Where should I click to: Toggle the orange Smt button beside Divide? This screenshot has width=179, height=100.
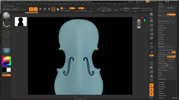[171, 14]
